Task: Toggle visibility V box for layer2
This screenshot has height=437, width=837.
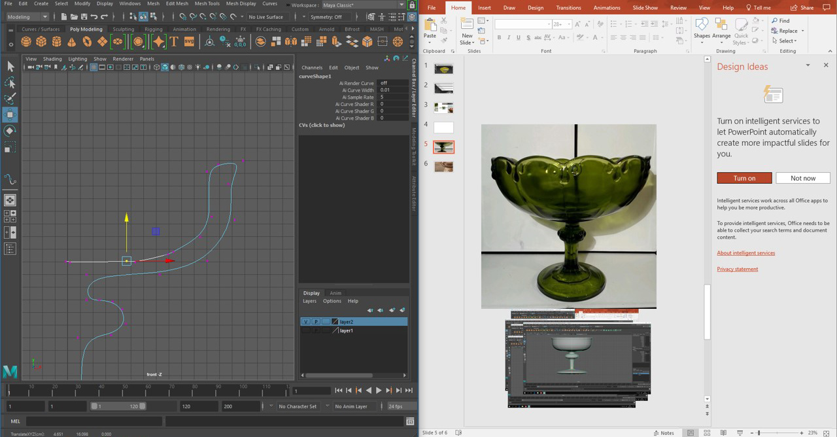Action: coord(305,322)
